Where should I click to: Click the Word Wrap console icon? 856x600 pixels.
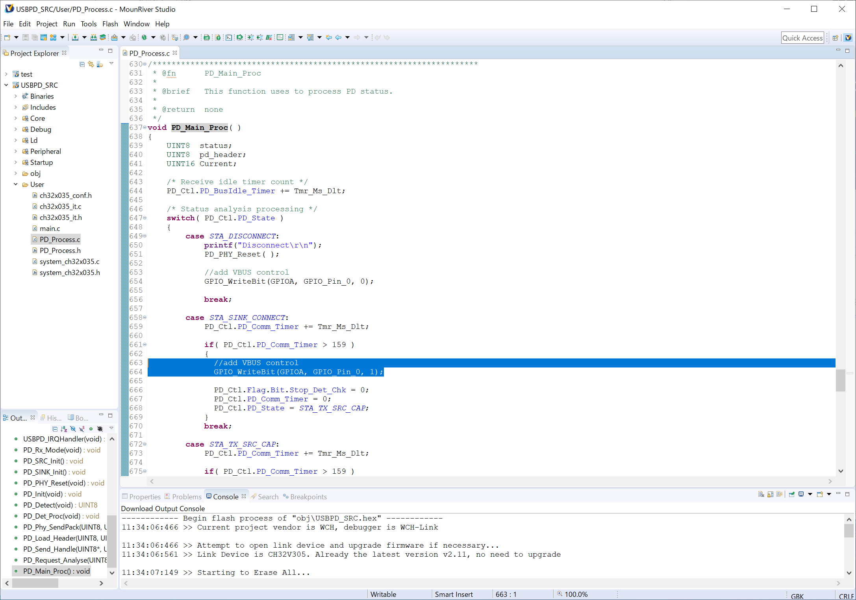[x=779, y=494]
